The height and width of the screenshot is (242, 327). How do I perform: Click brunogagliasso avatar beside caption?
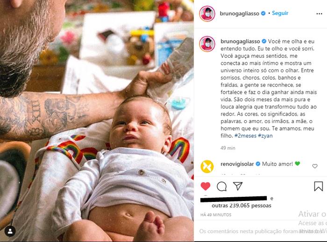(x=207, y=44)
